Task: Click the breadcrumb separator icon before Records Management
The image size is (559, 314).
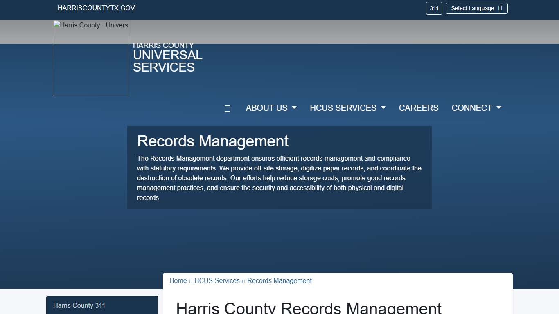Action: [243, 281]
